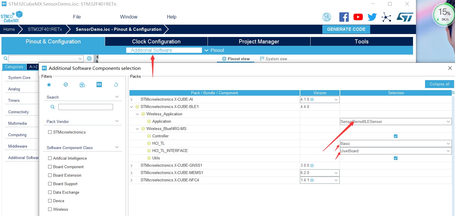Click the ST community network icon

(386, 17)
